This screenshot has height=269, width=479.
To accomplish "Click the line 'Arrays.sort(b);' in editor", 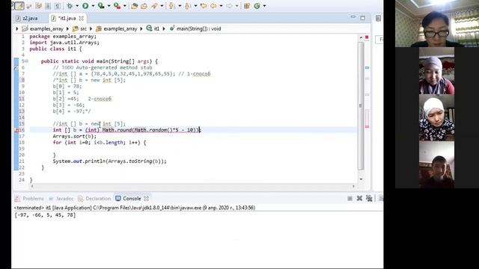I will click(75, 136).
